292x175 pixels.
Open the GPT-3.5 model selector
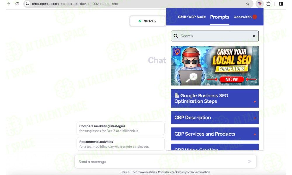[147, 21]
